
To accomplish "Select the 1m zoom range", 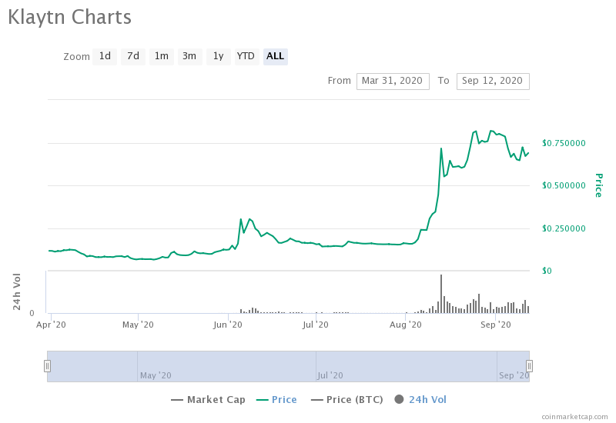I will (x=162, y=56).
